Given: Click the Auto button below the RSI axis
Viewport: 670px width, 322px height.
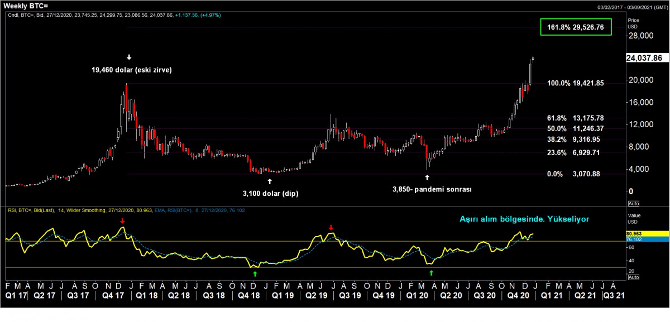Looking at the screenshot, I should click(x=633, y=277).
